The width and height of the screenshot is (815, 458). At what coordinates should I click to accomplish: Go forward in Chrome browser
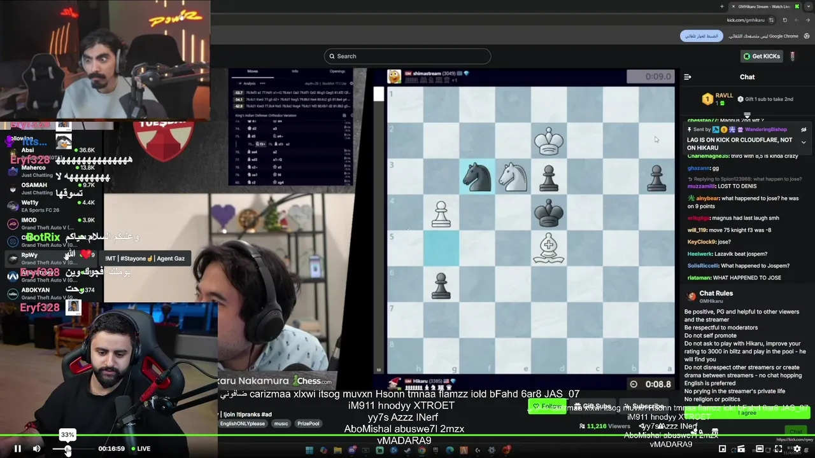point(797,20)
